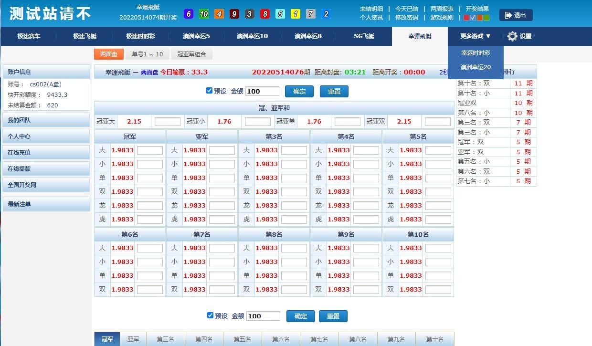Select the red theme color swatch
592x346 pixels.
466,18
